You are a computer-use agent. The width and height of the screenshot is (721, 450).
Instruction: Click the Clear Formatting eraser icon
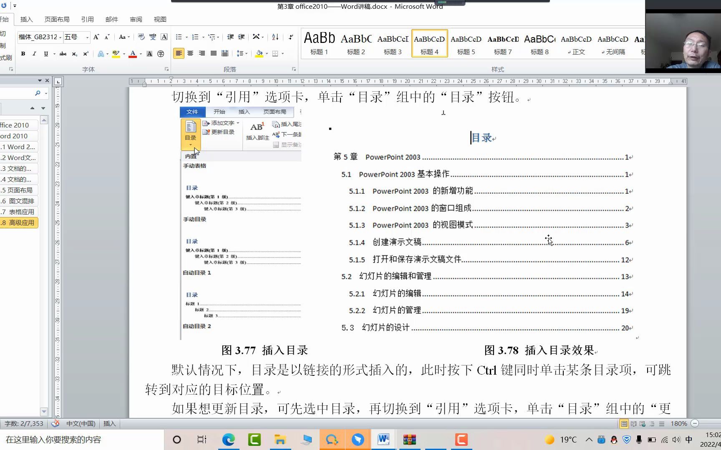click(x=141, y=37)
